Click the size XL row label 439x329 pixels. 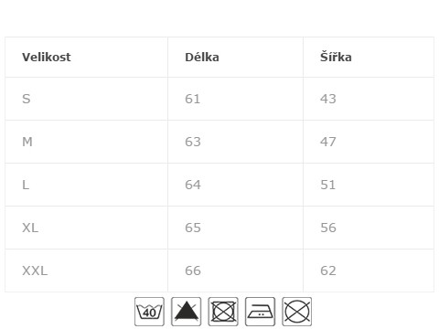[30, 228]
